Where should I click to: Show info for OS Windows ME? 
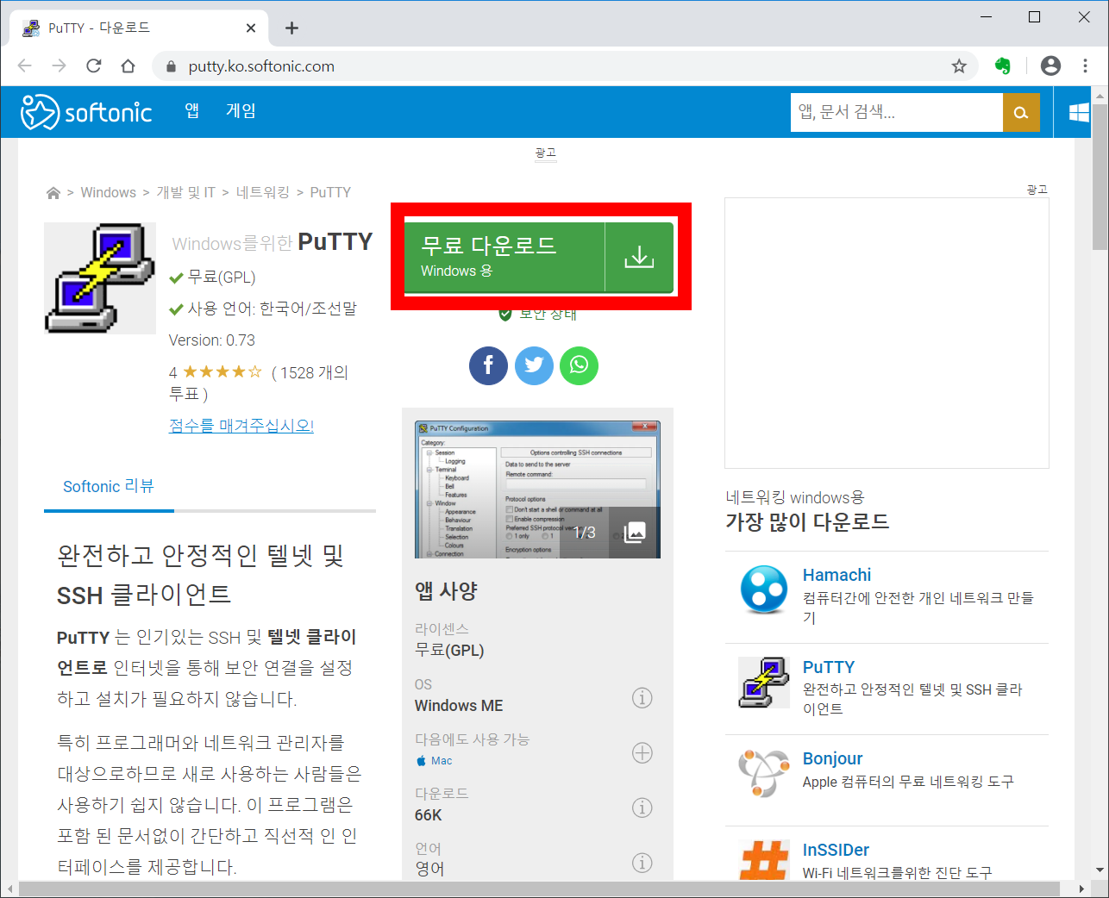click(642, 697)
